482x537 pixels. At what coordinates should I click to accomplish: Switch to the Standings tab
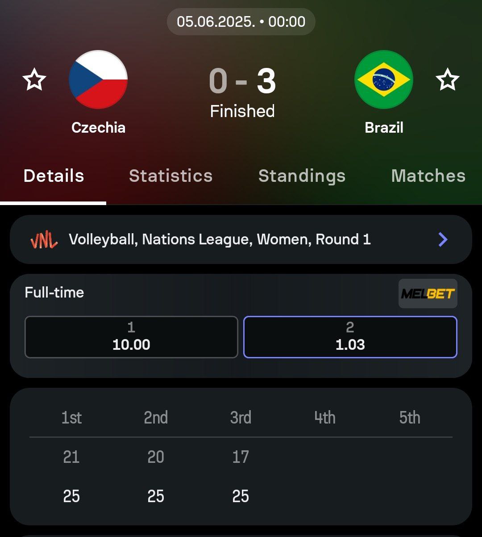point(302,176)
